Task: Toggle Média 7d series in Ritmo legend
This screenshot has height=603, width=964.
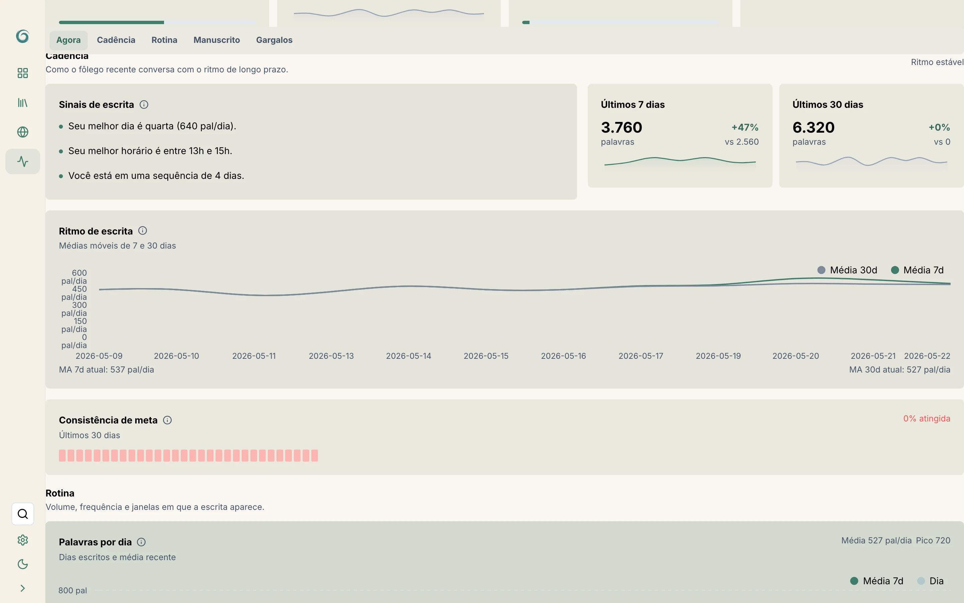Action: 917,270
